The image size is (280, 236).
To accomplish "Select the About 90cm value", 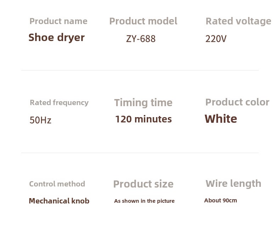I will [x=220, y=201].
